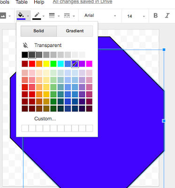Open the Table menu

click(22, 2)
